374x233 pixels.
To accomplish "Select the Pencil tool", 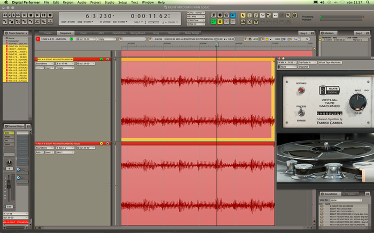I will click(x=256, y=15).
